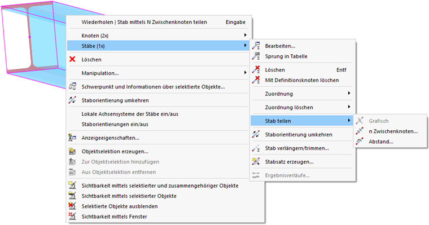Click the Sichtbarkeit mittels Fenster icon
Viewport: 429px width, 225px height.
pos(72,216)
